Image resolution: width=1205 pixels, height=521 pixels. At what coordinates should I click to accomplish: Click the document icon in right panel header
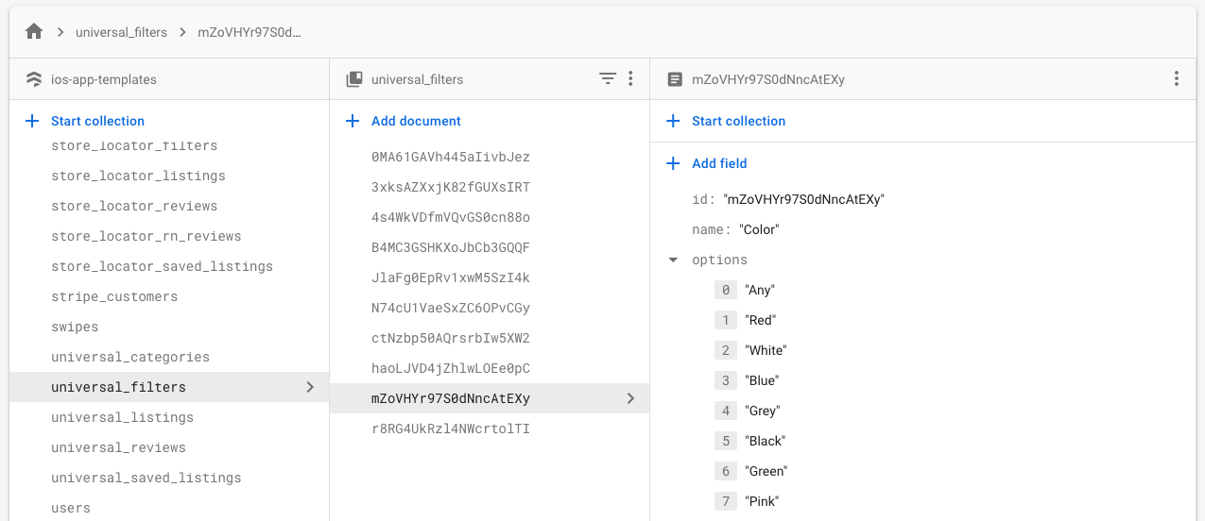pos(674,79)
